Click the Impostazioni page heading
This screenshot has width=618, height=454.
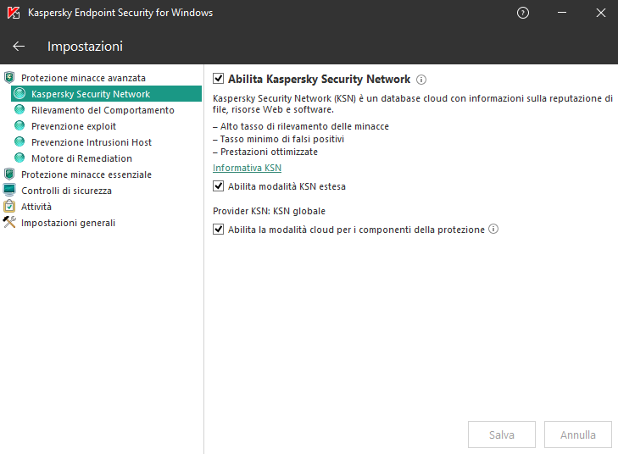point(85,47)
